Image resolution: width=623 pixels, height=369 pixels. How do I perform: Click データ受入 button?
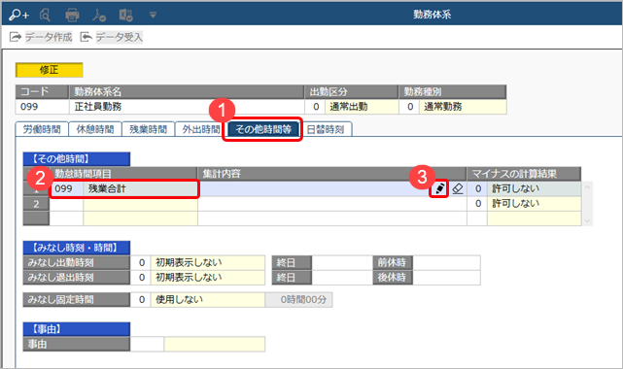click(111, 37)
